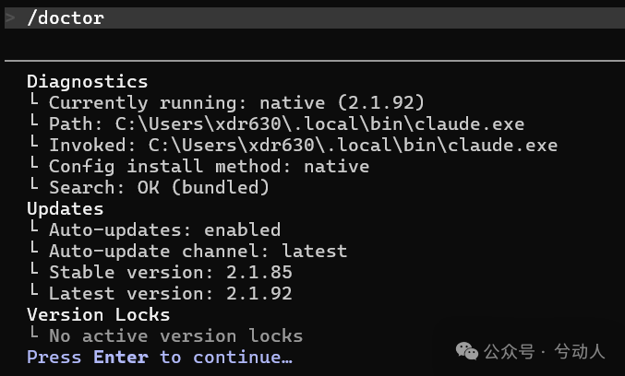Click into the /doctor command input
Screen dimensions: 625x376
(x=66, y=18)
